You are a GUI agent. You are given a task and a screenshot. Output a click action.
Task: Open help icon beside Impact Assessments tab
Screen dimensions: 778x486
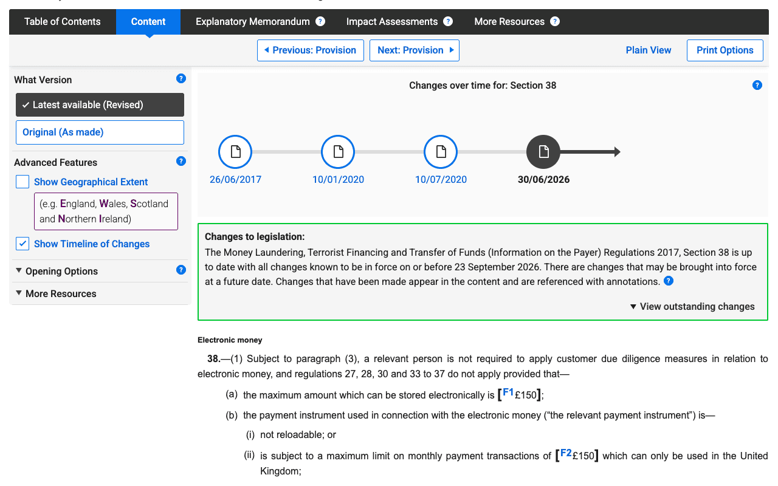pos(448,21)
